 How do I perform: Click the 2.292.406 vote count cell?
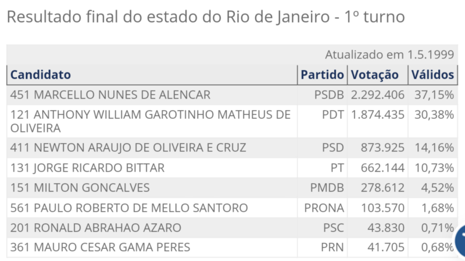click(x=378, y=95)
